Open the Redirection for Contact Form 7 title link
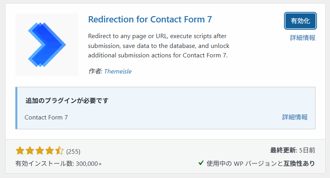330x178 pixels. tap(150, 19)
